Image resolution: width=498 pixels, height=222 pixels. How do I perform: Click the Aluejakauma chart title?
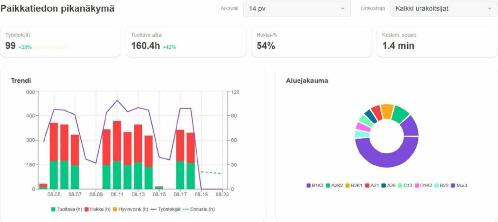307,81
